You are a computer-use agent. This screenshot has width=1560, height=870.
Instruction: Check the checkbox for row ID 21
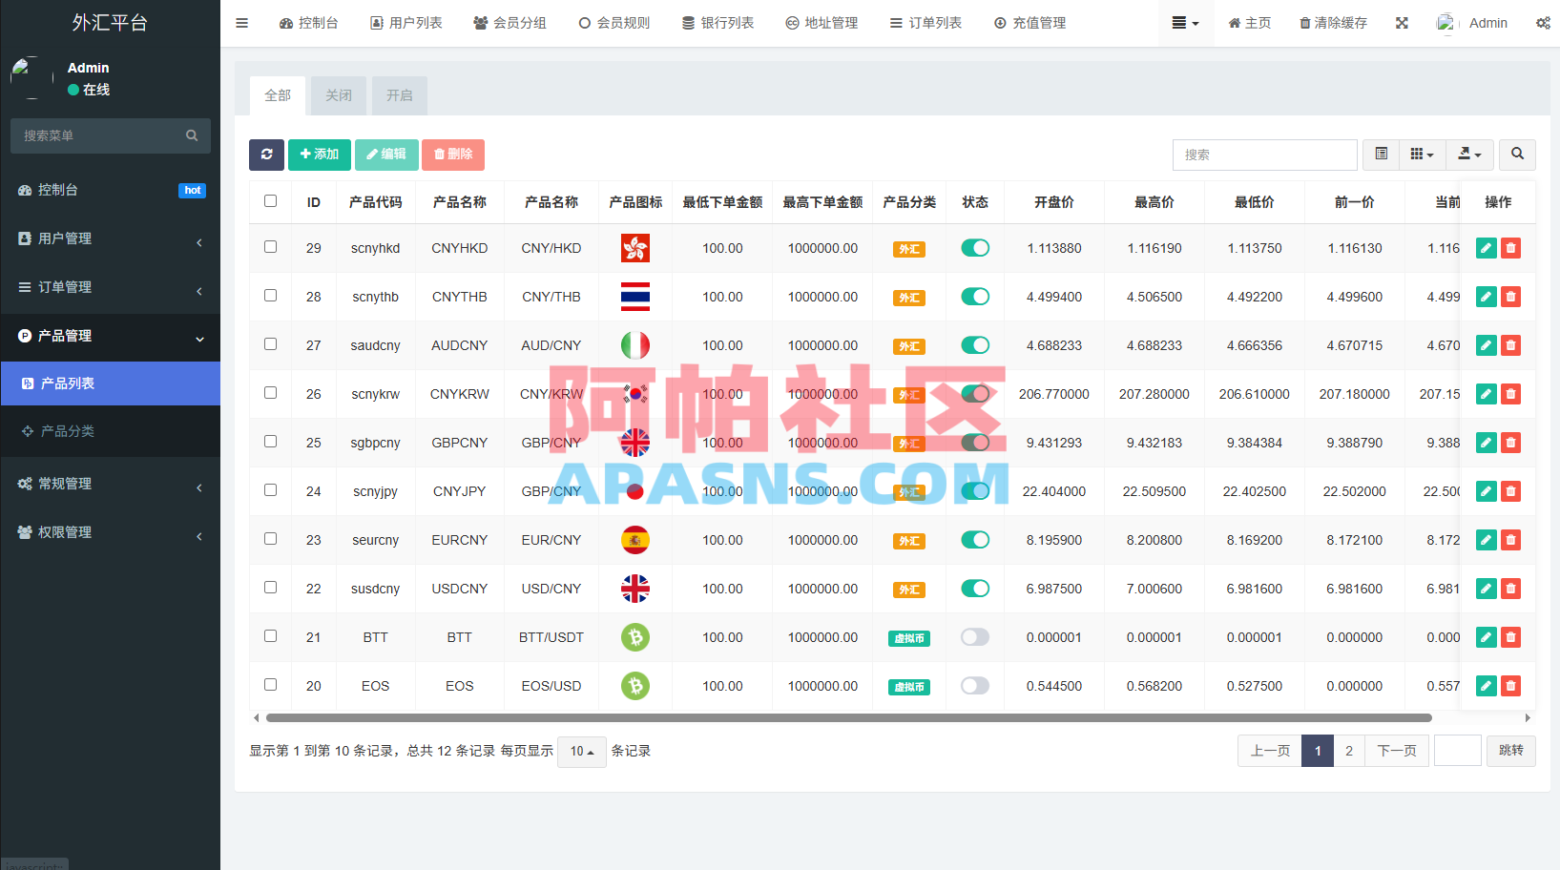point(271,636)
